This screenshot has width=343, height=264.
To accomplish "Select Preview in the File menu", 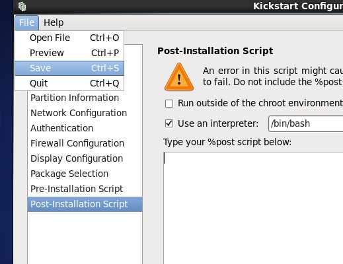I will (x=69, y=53).
